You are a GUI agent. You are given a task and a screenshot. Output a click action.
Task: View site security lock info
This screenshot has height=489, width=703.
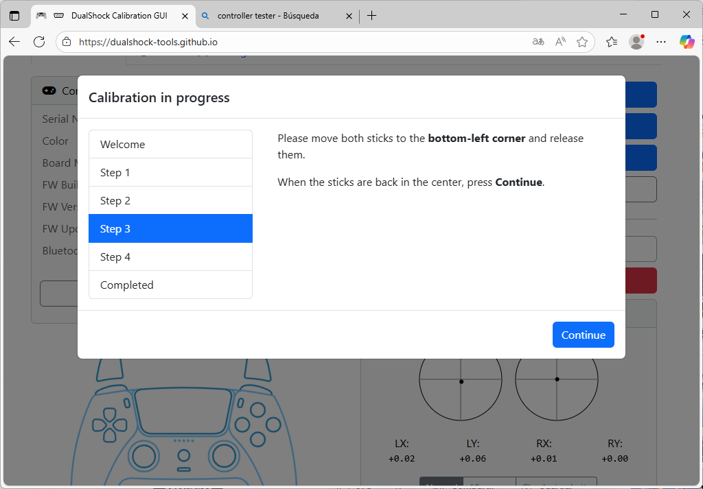click(67, 42)
